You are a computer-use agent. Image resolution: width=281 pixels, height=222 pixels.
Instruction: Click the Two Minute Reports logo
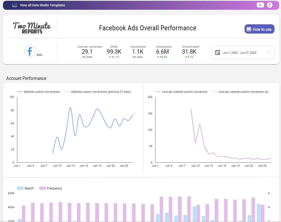[x=32, y=28]
